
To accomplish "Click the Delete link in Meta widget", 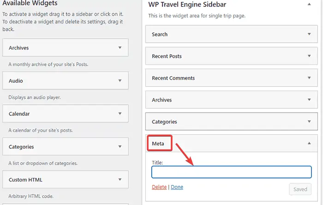I will click(x=159, y=187).
